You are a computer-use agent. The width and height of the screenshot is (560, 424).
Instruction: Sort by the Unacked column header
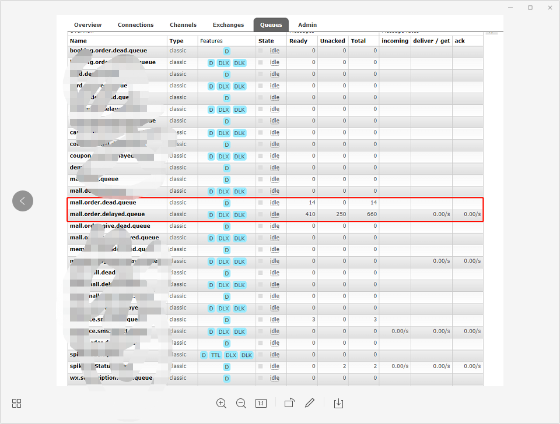[x=332, y=41]
